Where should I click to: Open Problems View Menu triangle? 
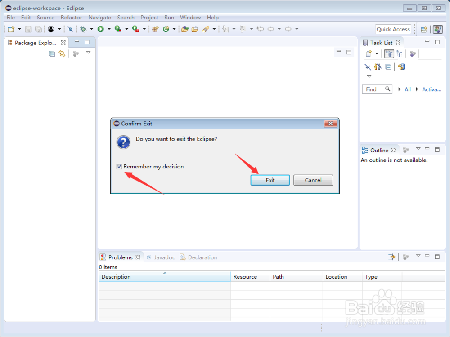(418, 255)
